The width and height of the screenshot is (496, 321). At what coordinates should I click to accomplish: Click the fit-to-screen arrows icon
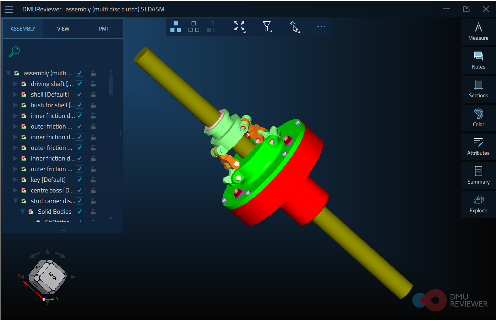click(239, 26)
